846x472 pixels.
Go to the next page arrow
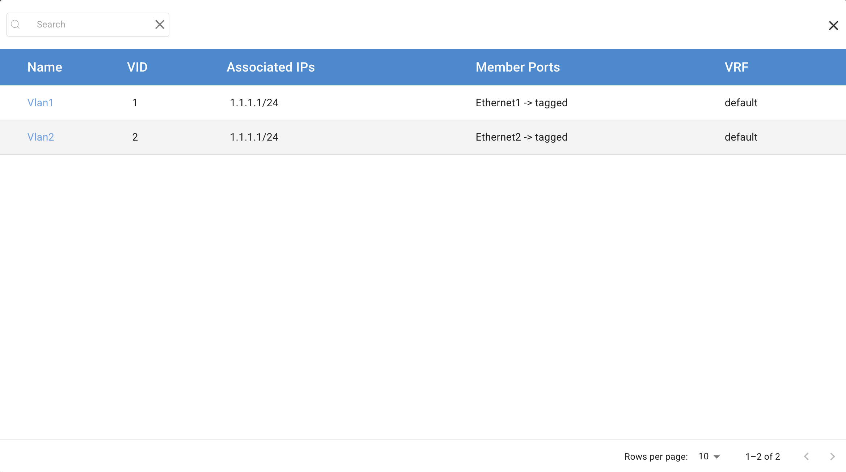click(x=832, y=456)
